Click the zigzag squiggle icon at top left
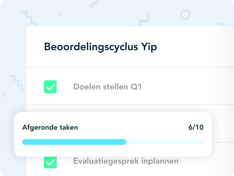Image resolution: width=234 pixels, height=176 pixels. (28, 18)
